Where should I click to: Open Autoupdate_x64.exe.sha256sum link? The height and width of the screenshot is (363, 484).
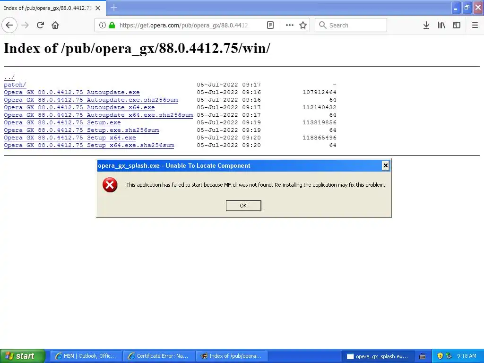click(98, 115)
